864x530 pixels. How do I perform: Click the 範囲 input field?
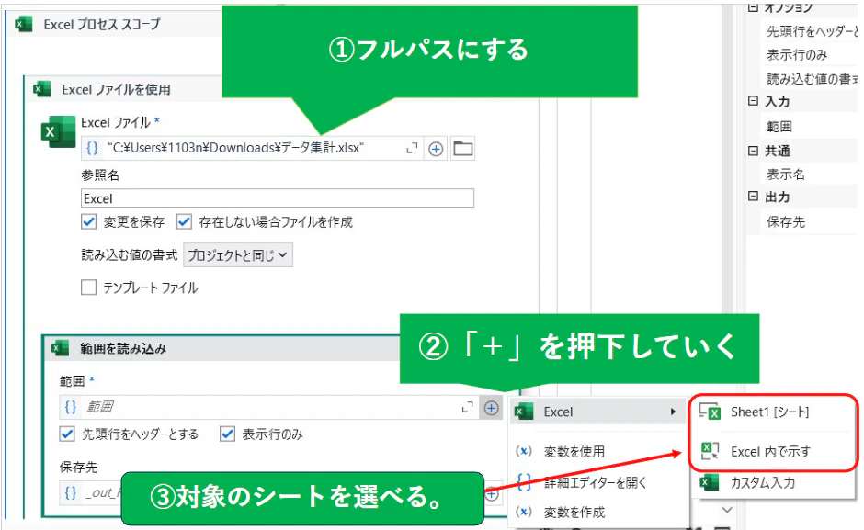269,407
